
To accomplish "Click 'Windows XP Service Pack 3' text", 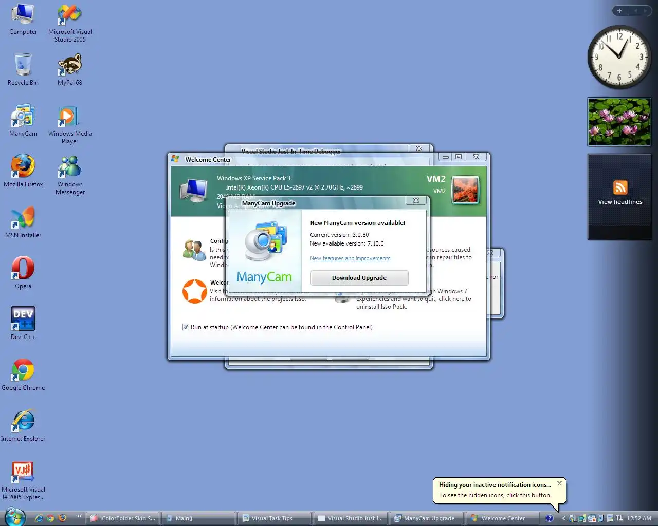I will [253, 178].
